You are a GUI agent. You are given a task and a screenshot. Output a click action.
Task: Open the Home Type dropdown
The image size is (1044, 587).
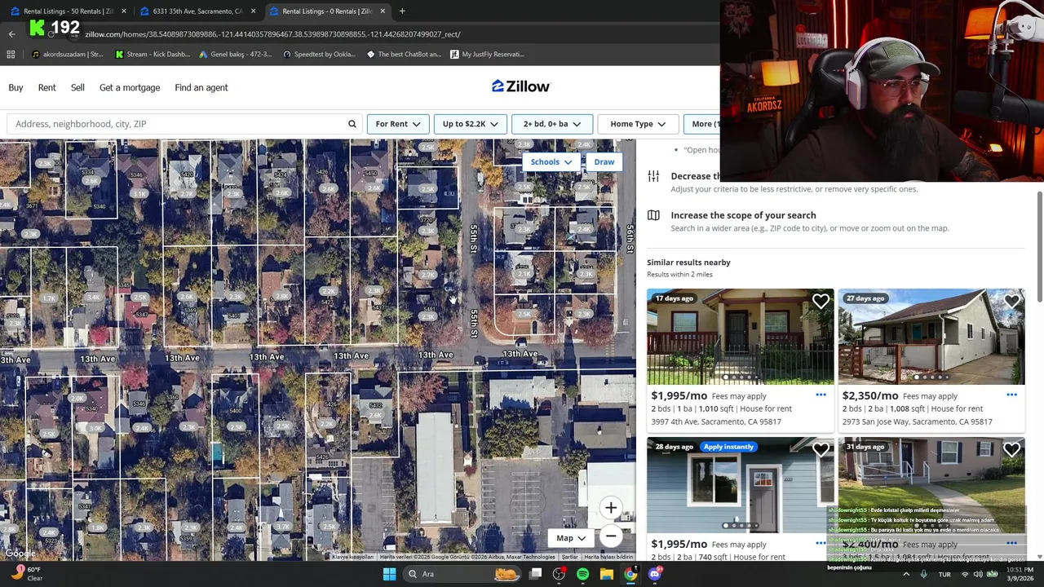(x=637, y=124)
